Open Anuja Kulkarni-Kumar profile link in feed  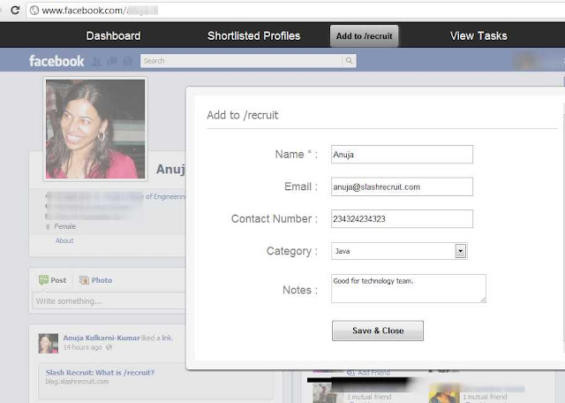pos(102,338)
